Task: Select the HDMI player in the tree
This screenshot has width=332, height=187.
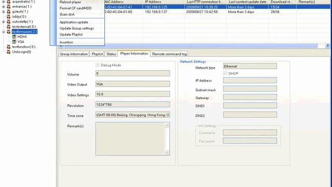Action: tap(22, 37)
